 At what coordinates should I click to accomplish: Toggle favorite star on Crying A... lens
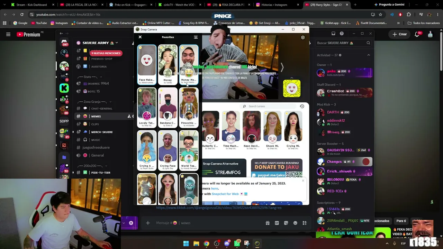140,133
